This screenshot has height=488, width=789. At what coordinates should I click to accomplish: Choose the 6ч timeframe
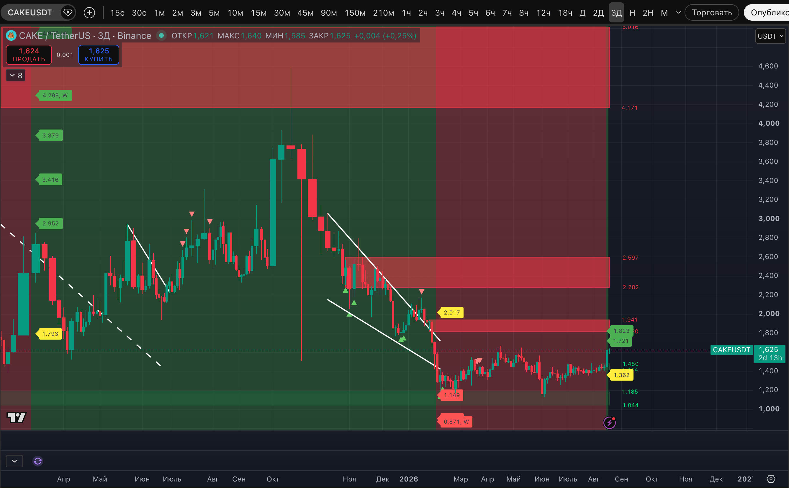pos(490,13)
